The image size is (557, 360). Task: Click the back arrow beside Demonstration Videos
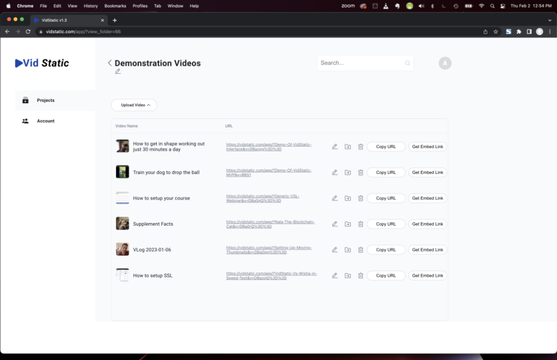[x=109, y=63]
